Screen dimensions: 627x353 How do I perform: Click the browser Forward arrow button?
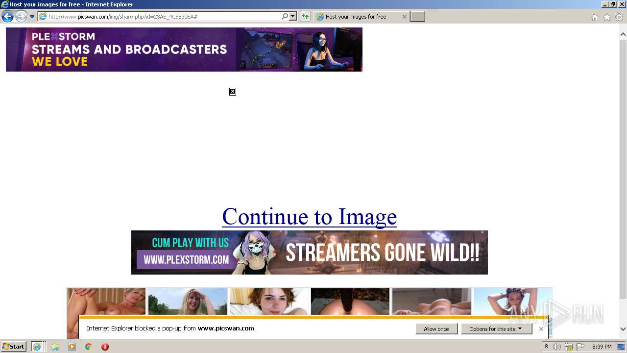tap(21, 17)
